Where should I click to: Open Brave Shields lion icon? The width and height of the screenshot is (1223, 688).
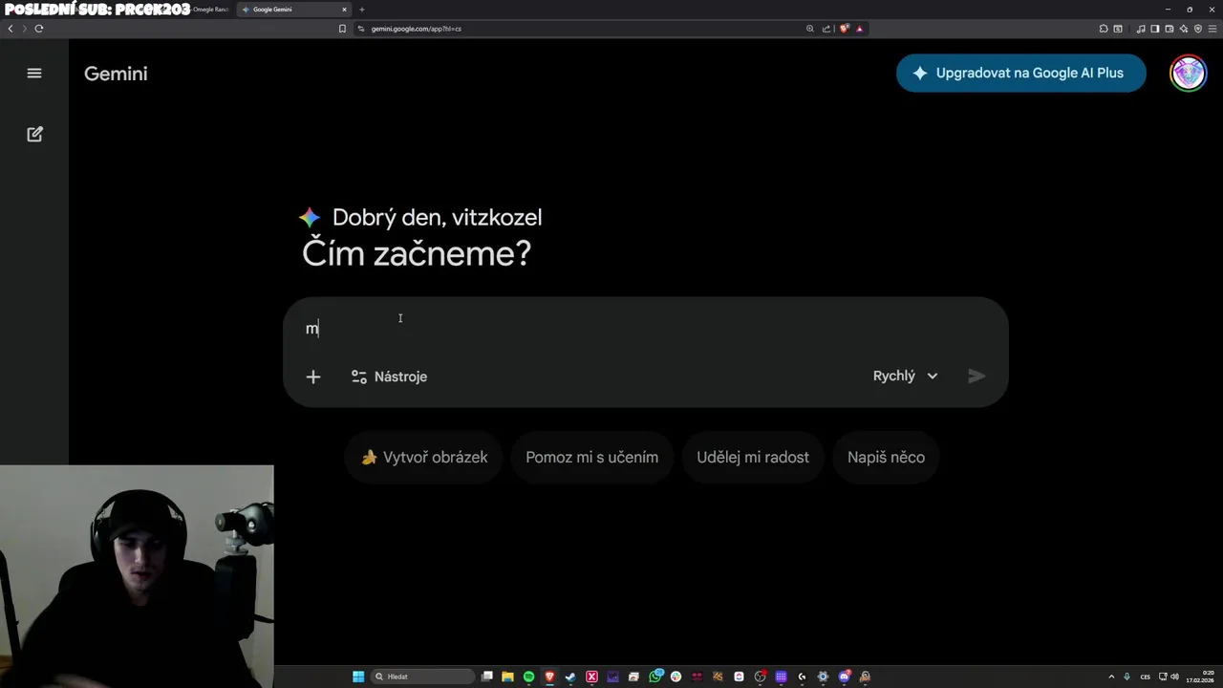(844, 29)
